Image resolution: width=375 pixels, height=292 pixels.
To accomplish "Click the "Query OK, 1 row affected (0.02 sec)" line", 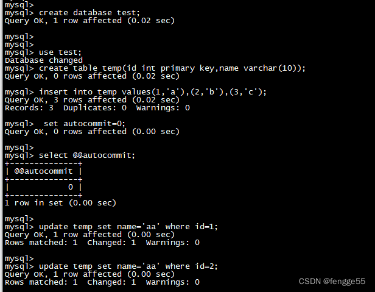I will point(89,21).
